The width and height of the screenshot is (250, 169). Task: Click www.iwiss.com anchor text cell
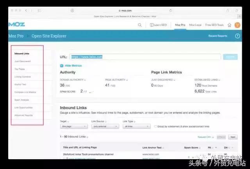pos(151,154)
